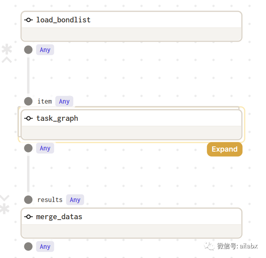266x258 pixels.
Task: Click the merge_datas node icon
Action: tap(28, 217)
